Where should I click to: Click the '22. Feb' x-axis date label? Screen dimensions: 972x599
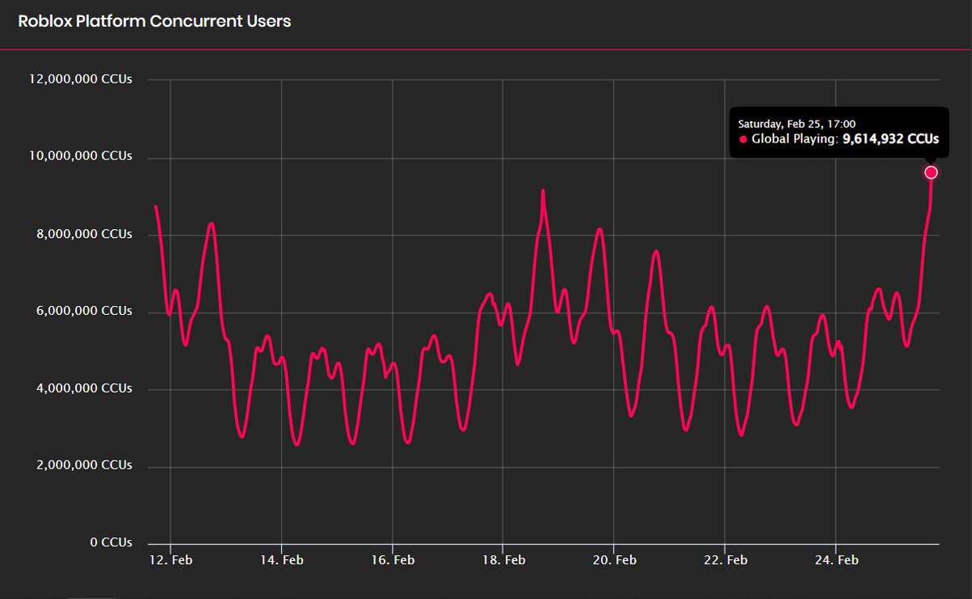(x=725, y=560)
